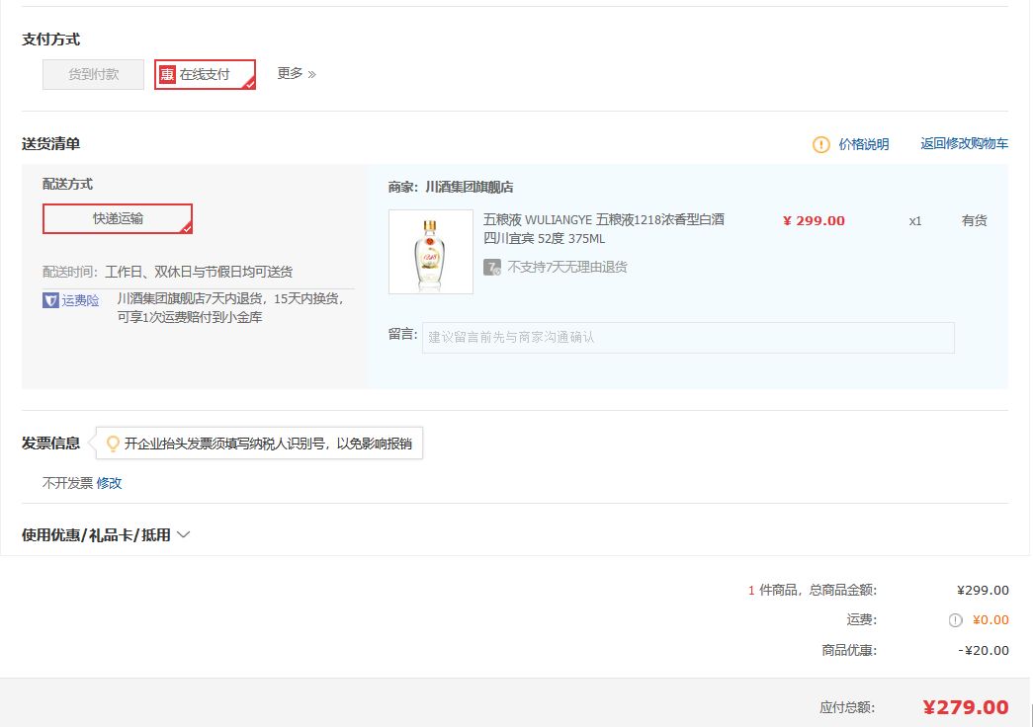Click 配送时间 delivery time text
Viewport: 1033px width, 727px height.
pos(167,272)
